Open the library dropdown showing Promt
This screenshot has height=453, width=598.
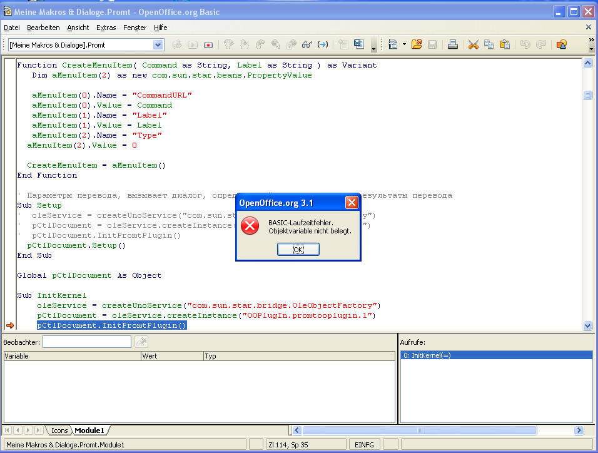[x=158, y=44]
